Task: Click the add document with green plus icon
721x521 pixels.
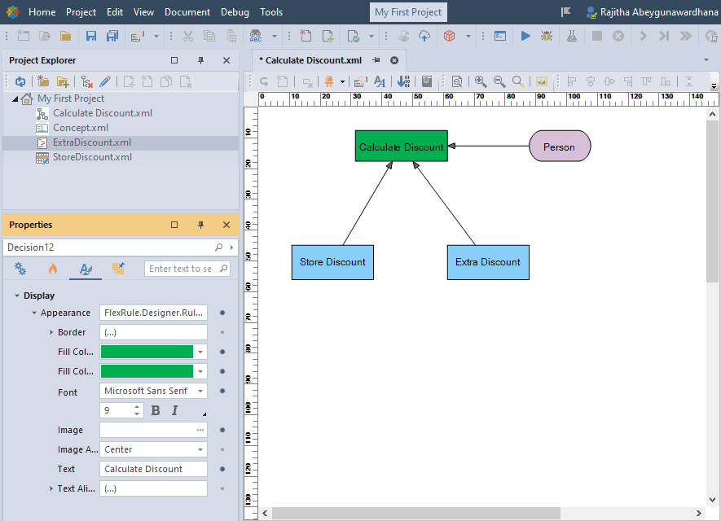Action: (328, 36)
